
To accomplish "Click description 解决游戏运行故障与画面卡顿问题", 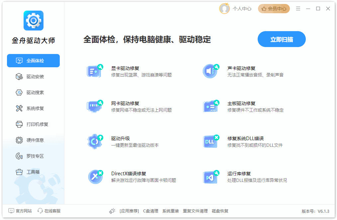I will tap(143, 180).
